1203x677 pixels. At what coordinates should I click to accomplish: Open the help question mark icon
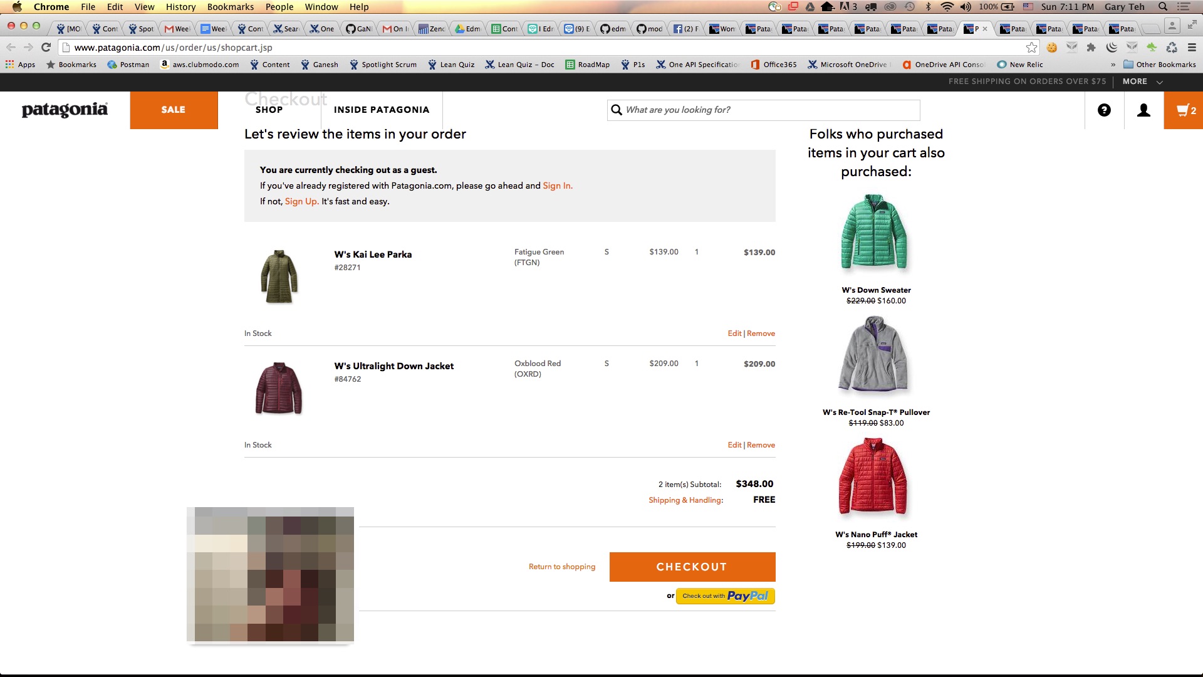point(1104,110)
